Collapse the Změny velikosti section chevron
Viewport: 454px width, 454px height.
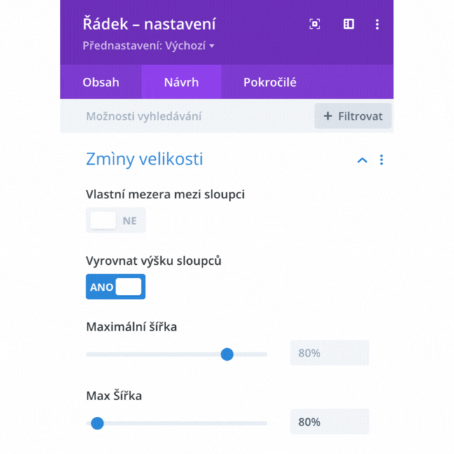[362, 160]
